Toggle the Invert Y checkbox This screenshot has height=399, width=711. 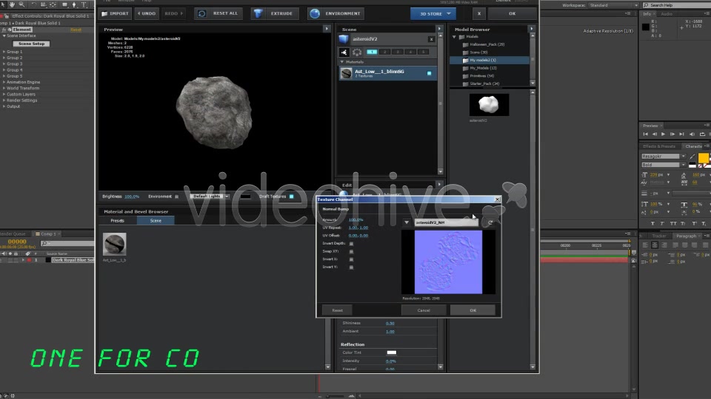(x=351, y=267)
